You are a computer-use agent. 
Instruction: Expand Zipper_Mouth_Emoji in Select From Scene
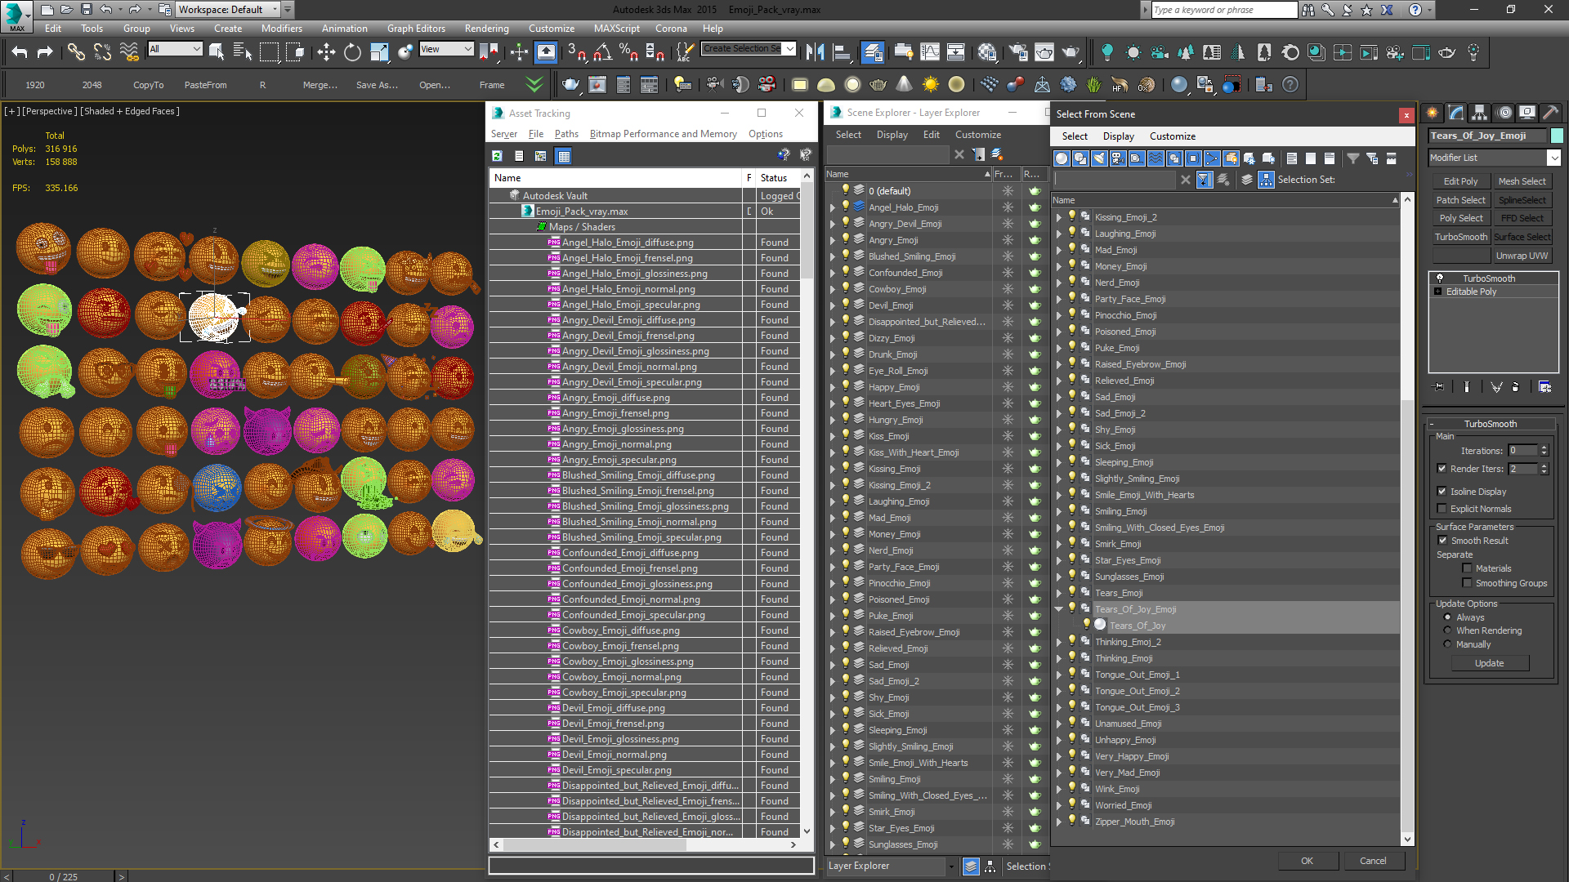[1059, 822]
